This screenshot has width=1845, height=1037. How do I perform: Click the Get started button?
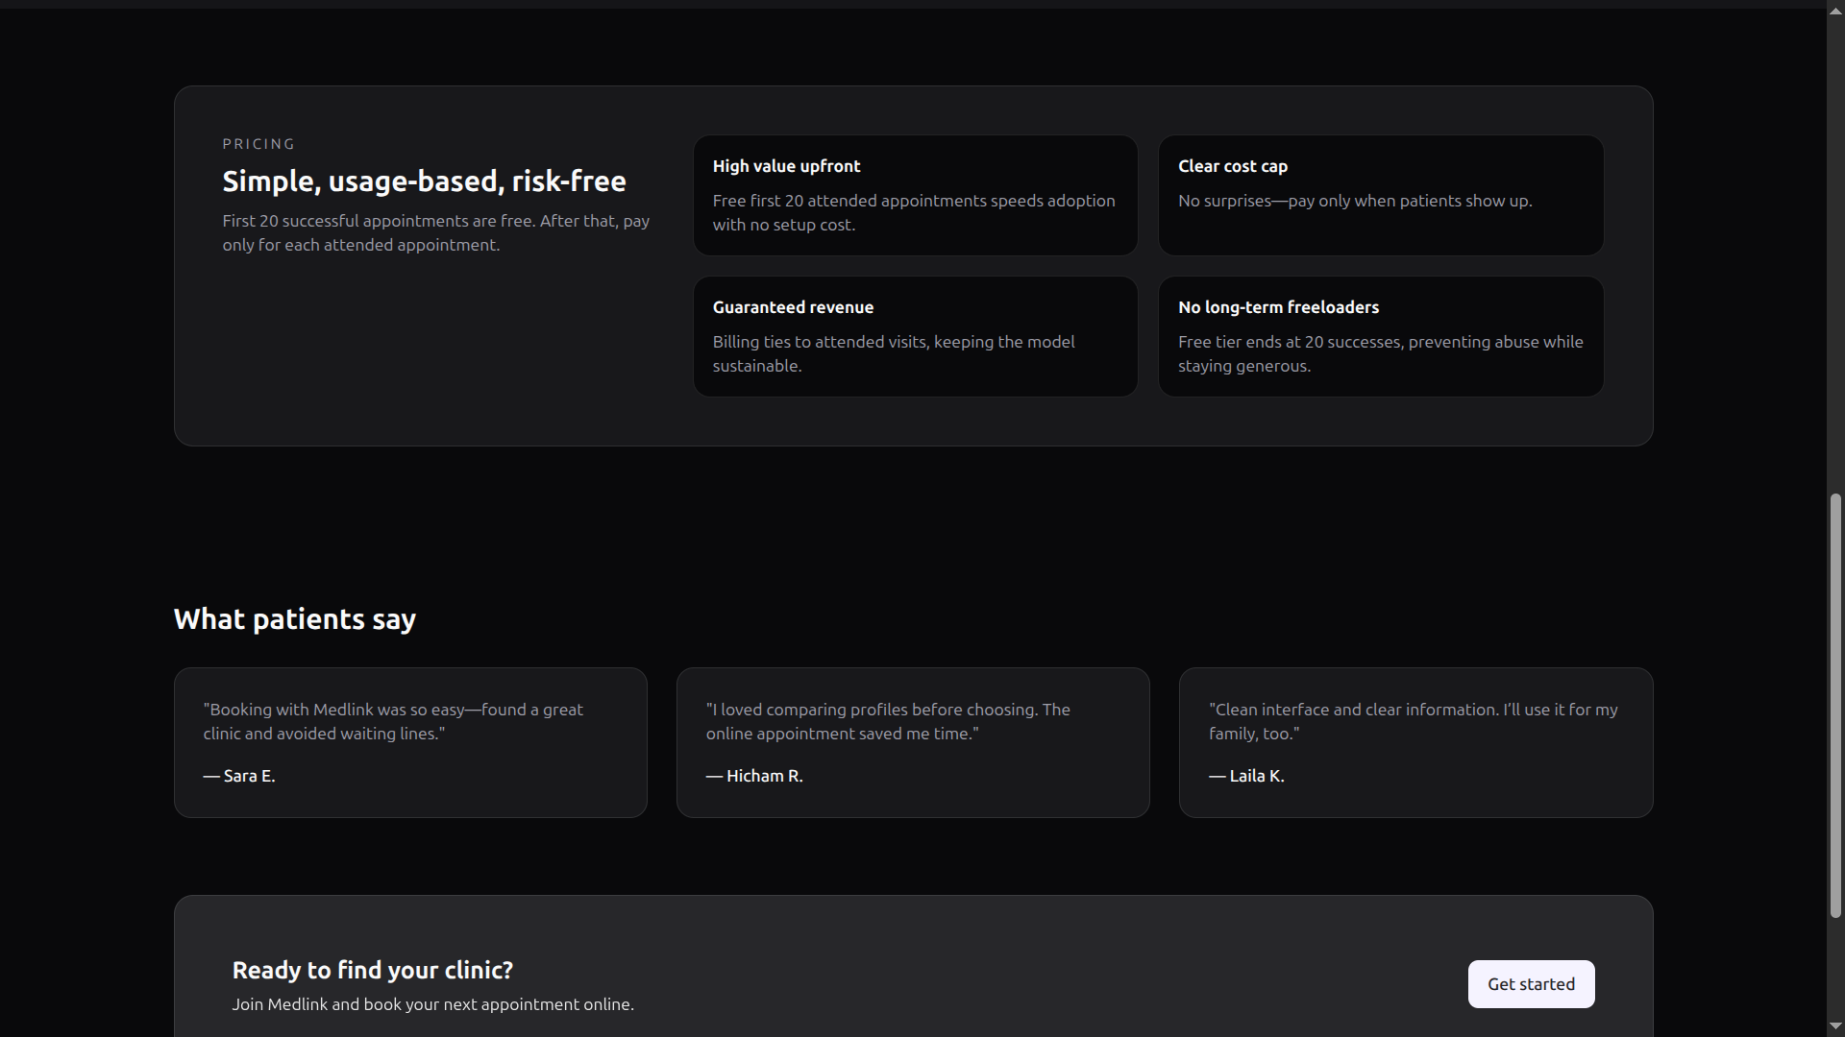(x=1531, y=984)
